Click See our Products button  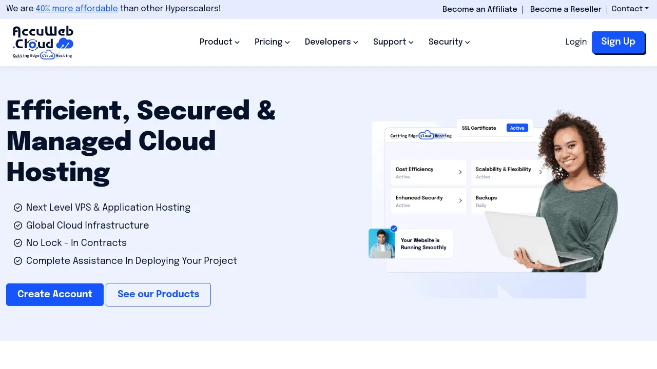pyautogui.click(x=158, y=294)
